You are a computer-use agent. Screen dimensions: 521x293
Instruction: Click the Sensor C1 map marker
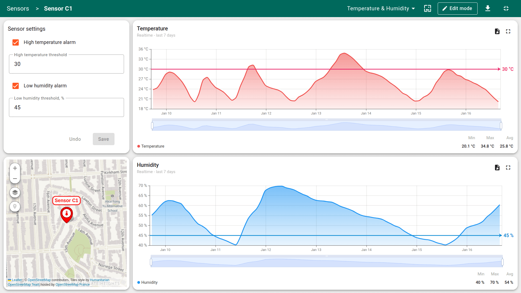[x=66, y=214]
